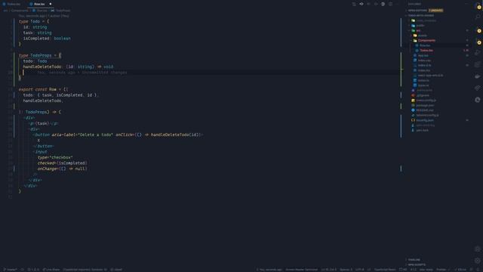
Task: Open the Search view in the activity bar
Action: [x=478, y=17]
